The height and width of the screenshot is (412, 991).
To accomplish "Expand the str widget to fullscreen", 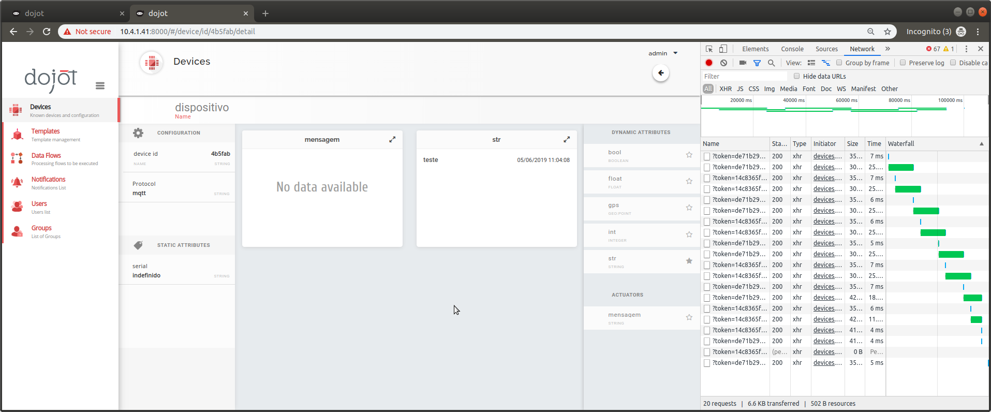I will pyautogui.click(x=567, y=139).
